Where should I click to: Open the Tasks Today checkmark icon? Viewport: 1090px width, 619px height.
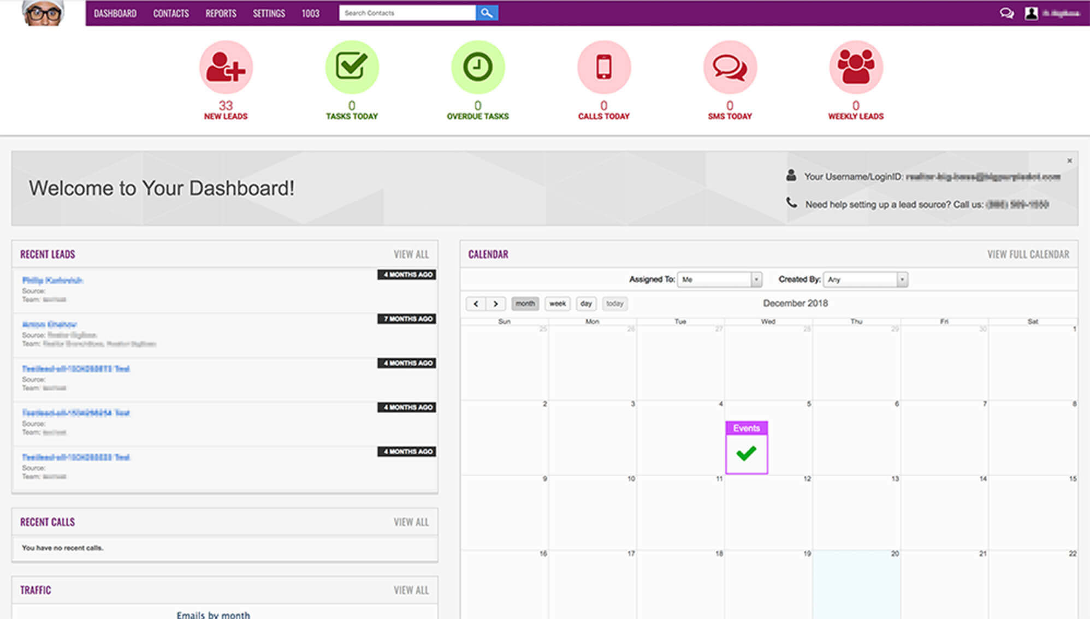point(352,67)
